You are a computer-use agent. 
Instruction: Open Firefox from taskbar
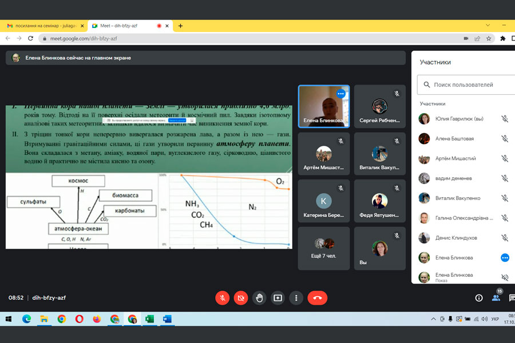tap(97, 319)
